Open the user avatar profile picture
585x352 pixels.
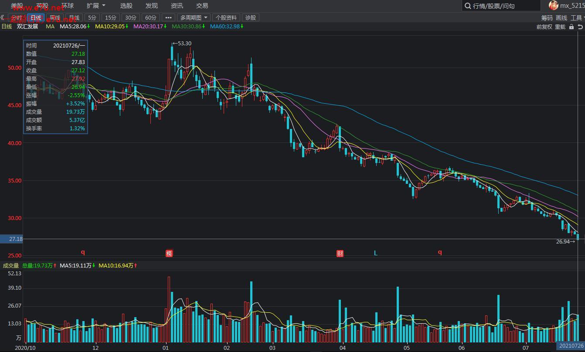point(553,6)
